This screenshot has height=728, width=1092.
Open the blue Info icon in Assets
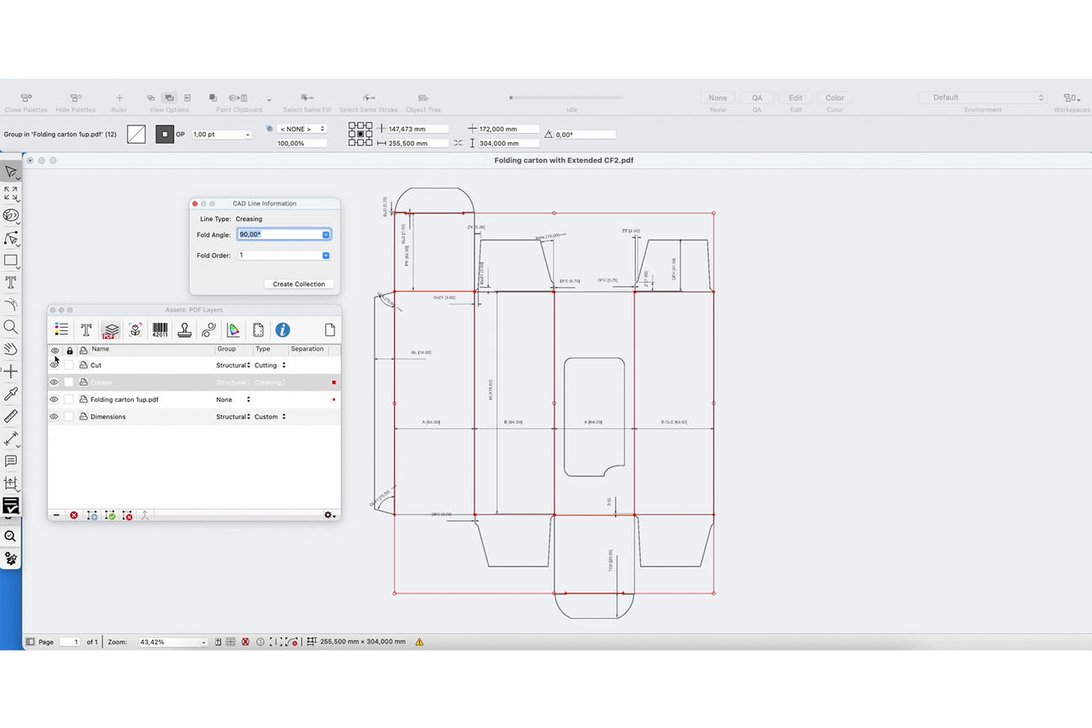point(282,330)
